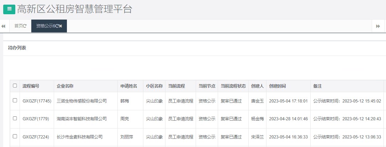The image size is (386, 147).
Task: Switch to the 首页 tab
Action: [20, 26]
